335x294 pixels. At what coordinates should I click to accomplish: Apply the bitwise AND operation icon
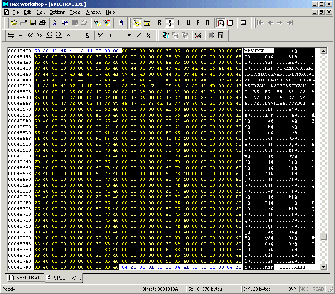click(87, 35)
